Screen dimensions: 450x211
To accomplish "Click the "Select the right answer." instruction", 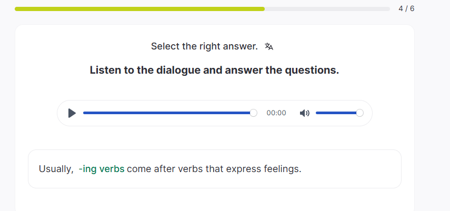I will point(204,46).
